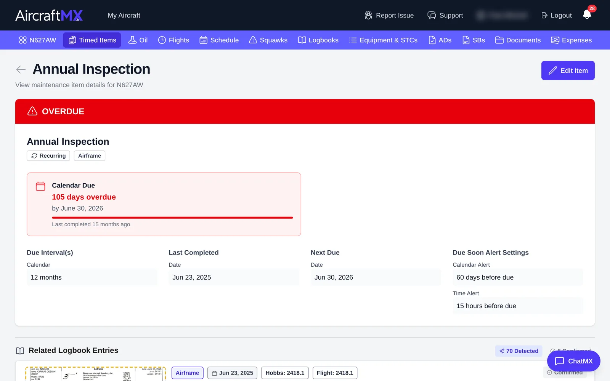The image size is (610, 381).
Task: Click the Schedule calendar icon
Action: pos(204,40)
